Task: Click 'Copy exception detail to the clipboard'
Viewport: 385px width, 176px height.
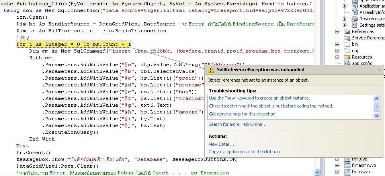Action: [x=245, y=152]
